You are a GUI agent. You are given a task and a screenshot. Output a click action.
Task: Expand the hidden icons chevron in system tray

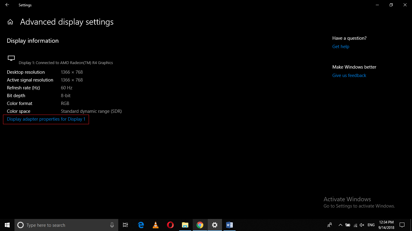(340, 225)
